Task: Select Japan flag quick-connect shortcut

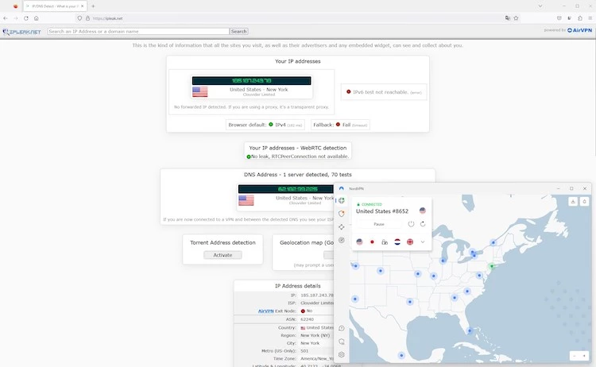Action: [372, 241]
